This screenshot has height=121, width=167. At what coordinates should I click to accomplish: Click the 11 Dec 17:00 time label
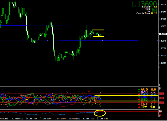click(60, 119)
